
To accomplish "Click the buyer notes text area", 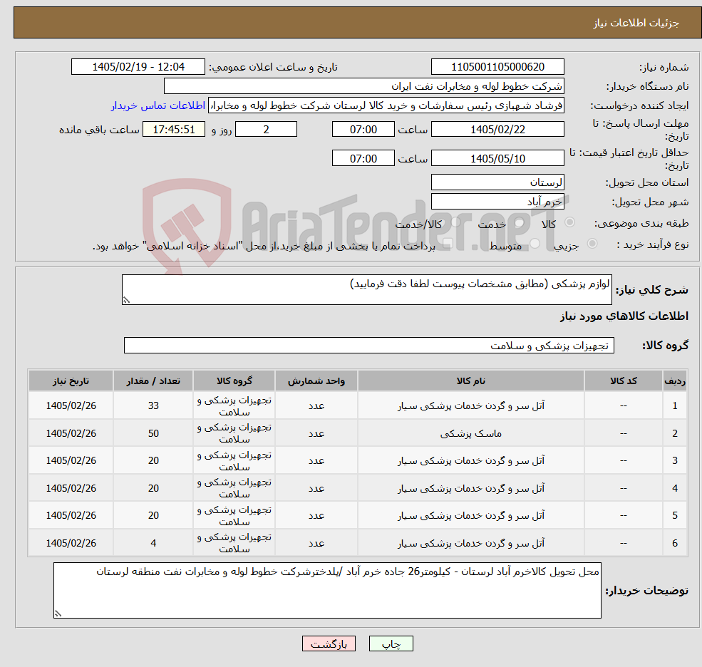I will (x=327, y=591).
